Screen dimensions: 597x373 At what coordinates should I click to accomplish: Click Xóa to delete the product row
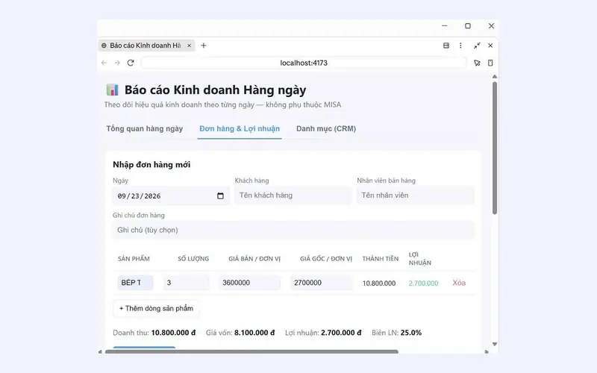point(459,283)
